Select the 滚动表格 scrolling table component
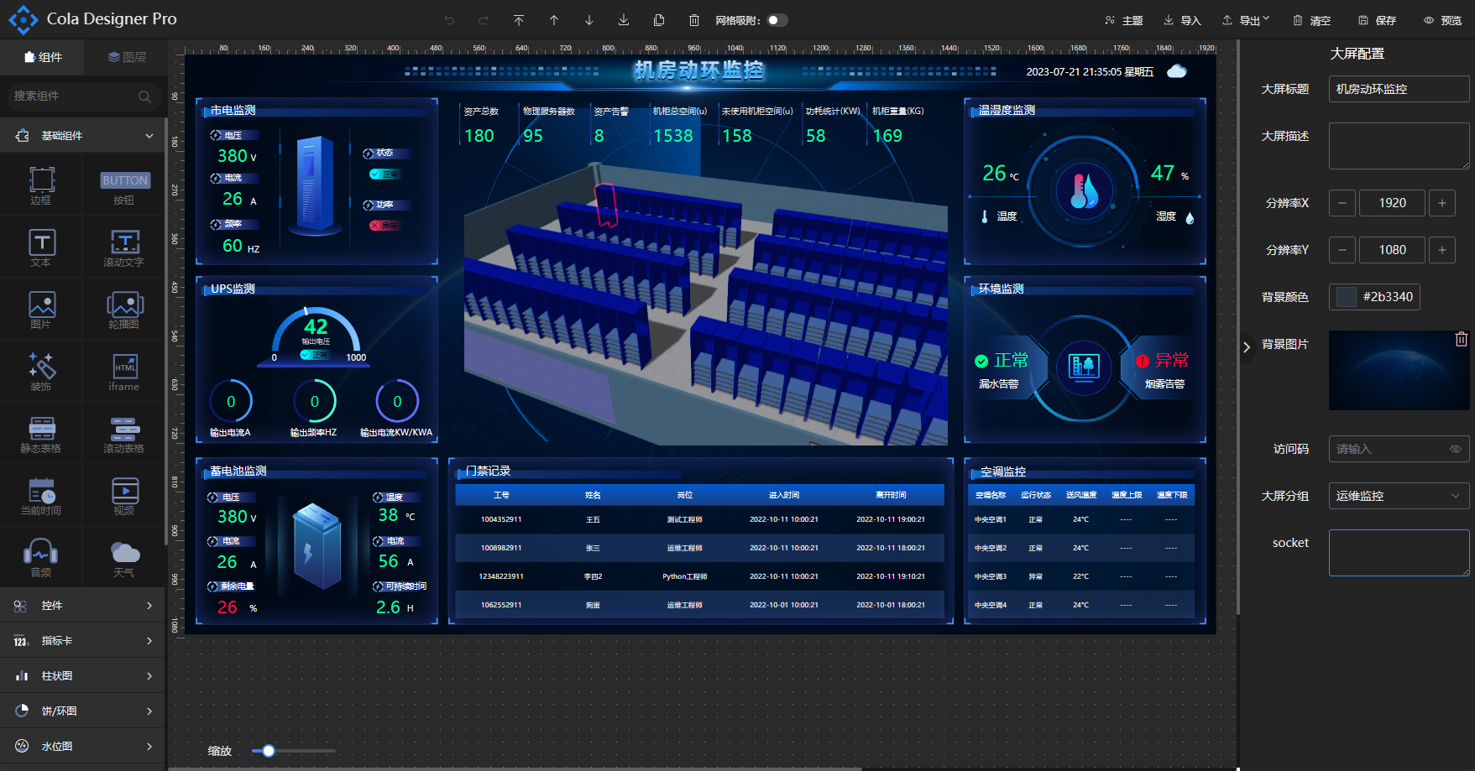1475x771 pixels. (x=124, y=434)
